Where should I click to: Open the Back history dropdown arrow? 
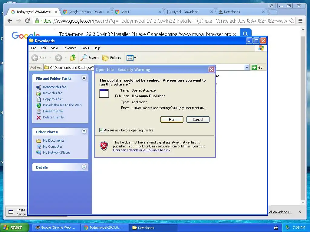(50, 58)
